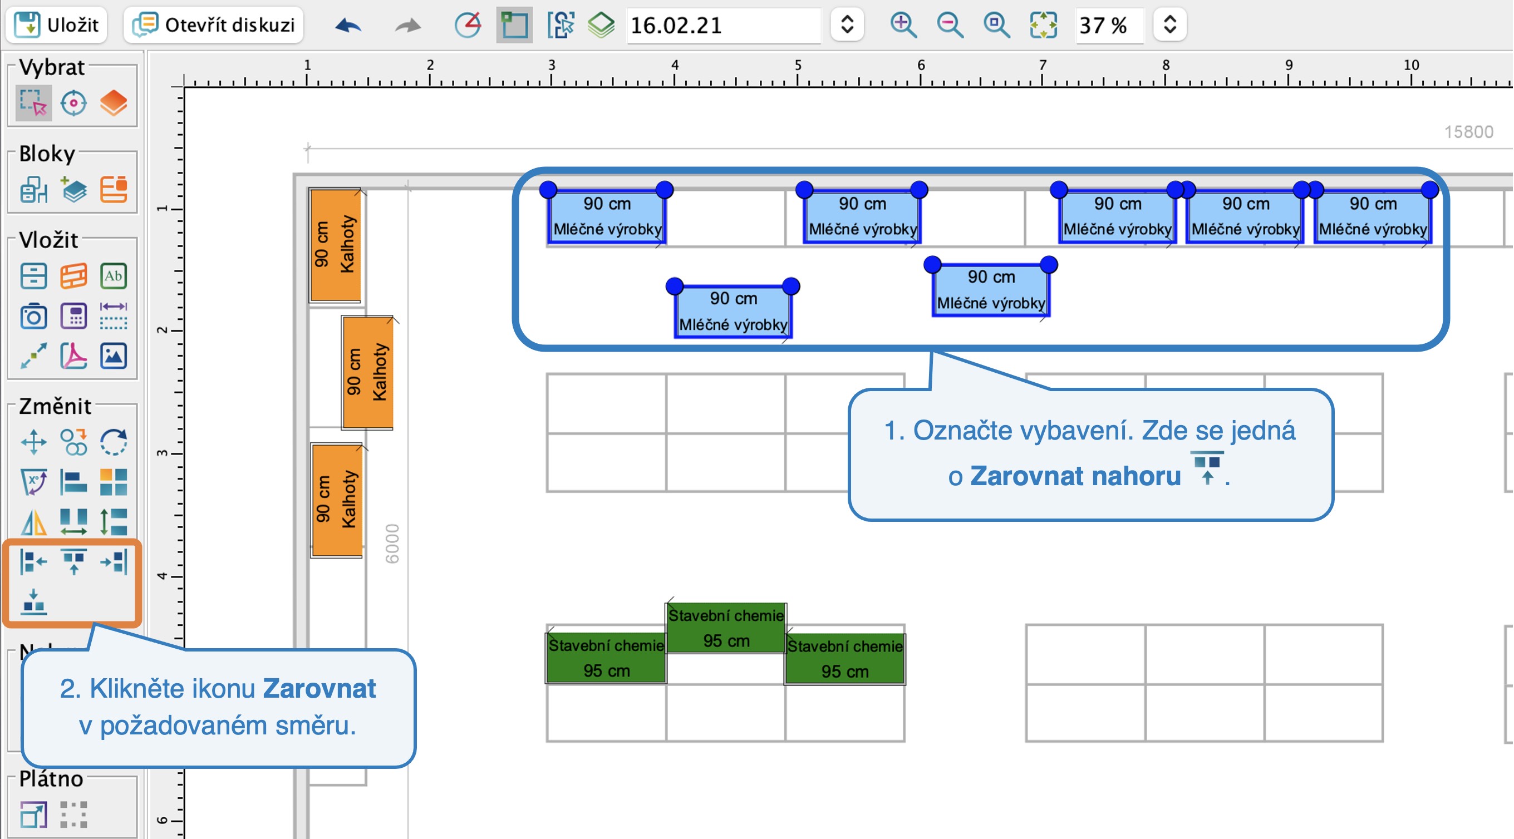Click the duplicate circles icon in Změnit
This screenshot has height=839, width=1514.
coord(73,442)
